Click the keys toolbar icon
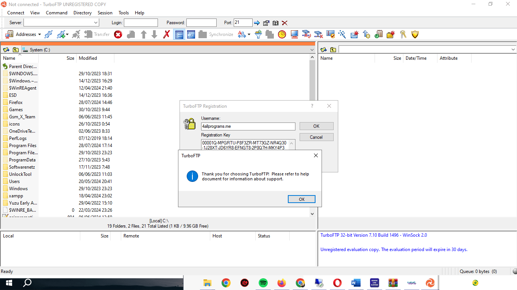517x290 pixels. click(403, 34)
